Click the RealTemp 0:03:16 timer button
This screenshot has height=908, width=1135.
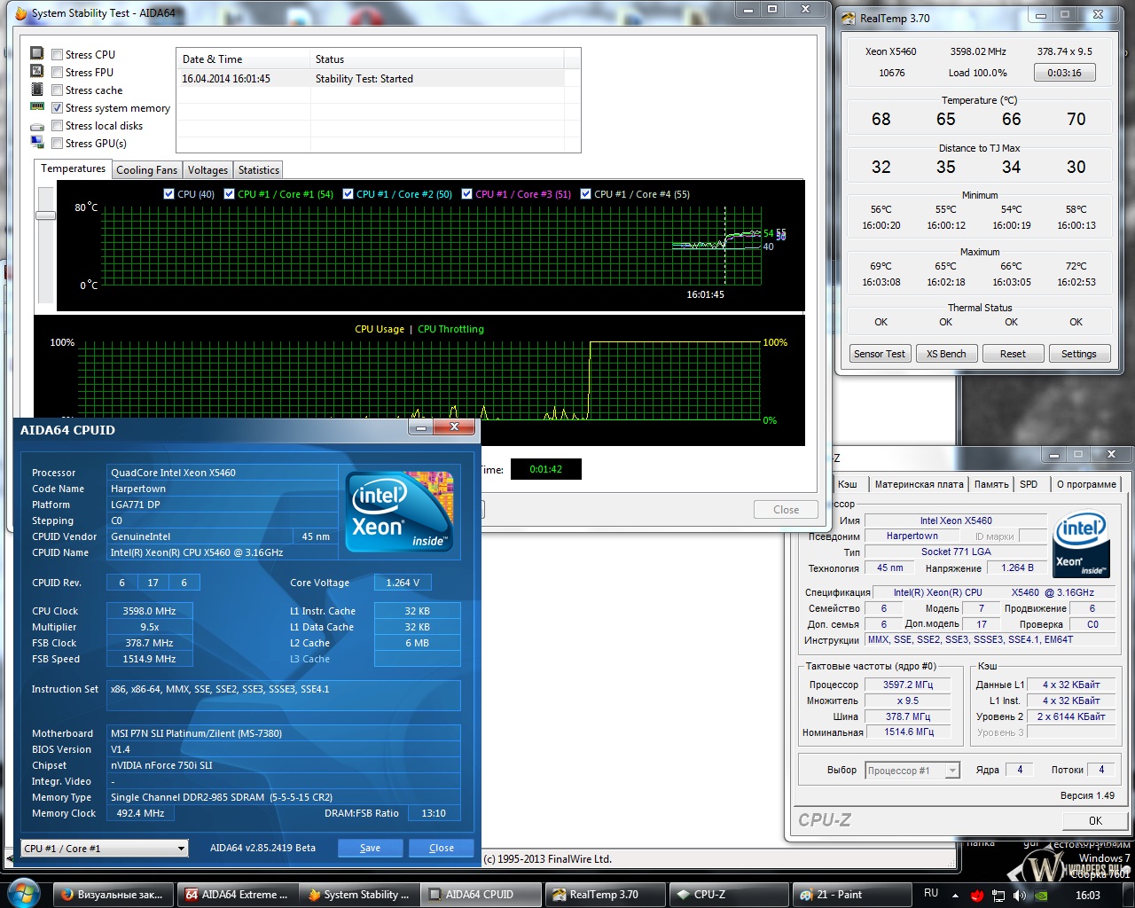pyautogui.click(x=1064, y=73)
